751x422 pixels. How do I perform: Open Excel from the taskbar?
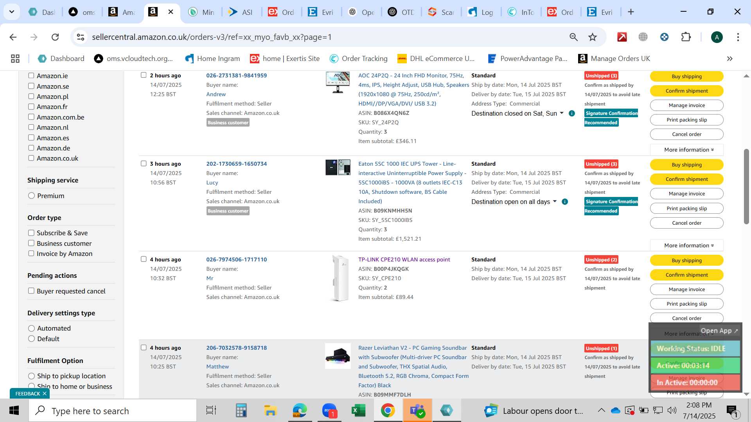[358, 411]
